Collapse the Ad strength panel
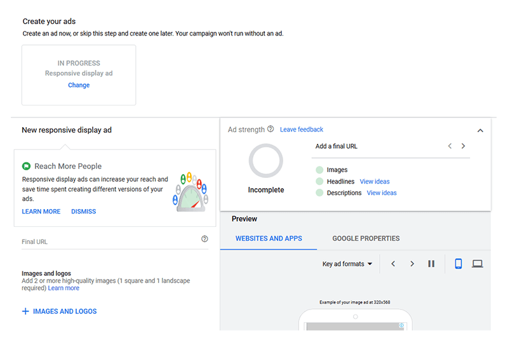This screenshot has height=340, width=508. (x=480, y=130)
